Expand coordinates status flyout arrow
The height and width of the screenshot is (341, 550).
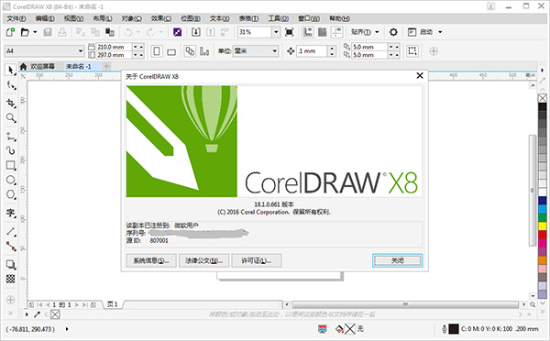click(67, 329)
